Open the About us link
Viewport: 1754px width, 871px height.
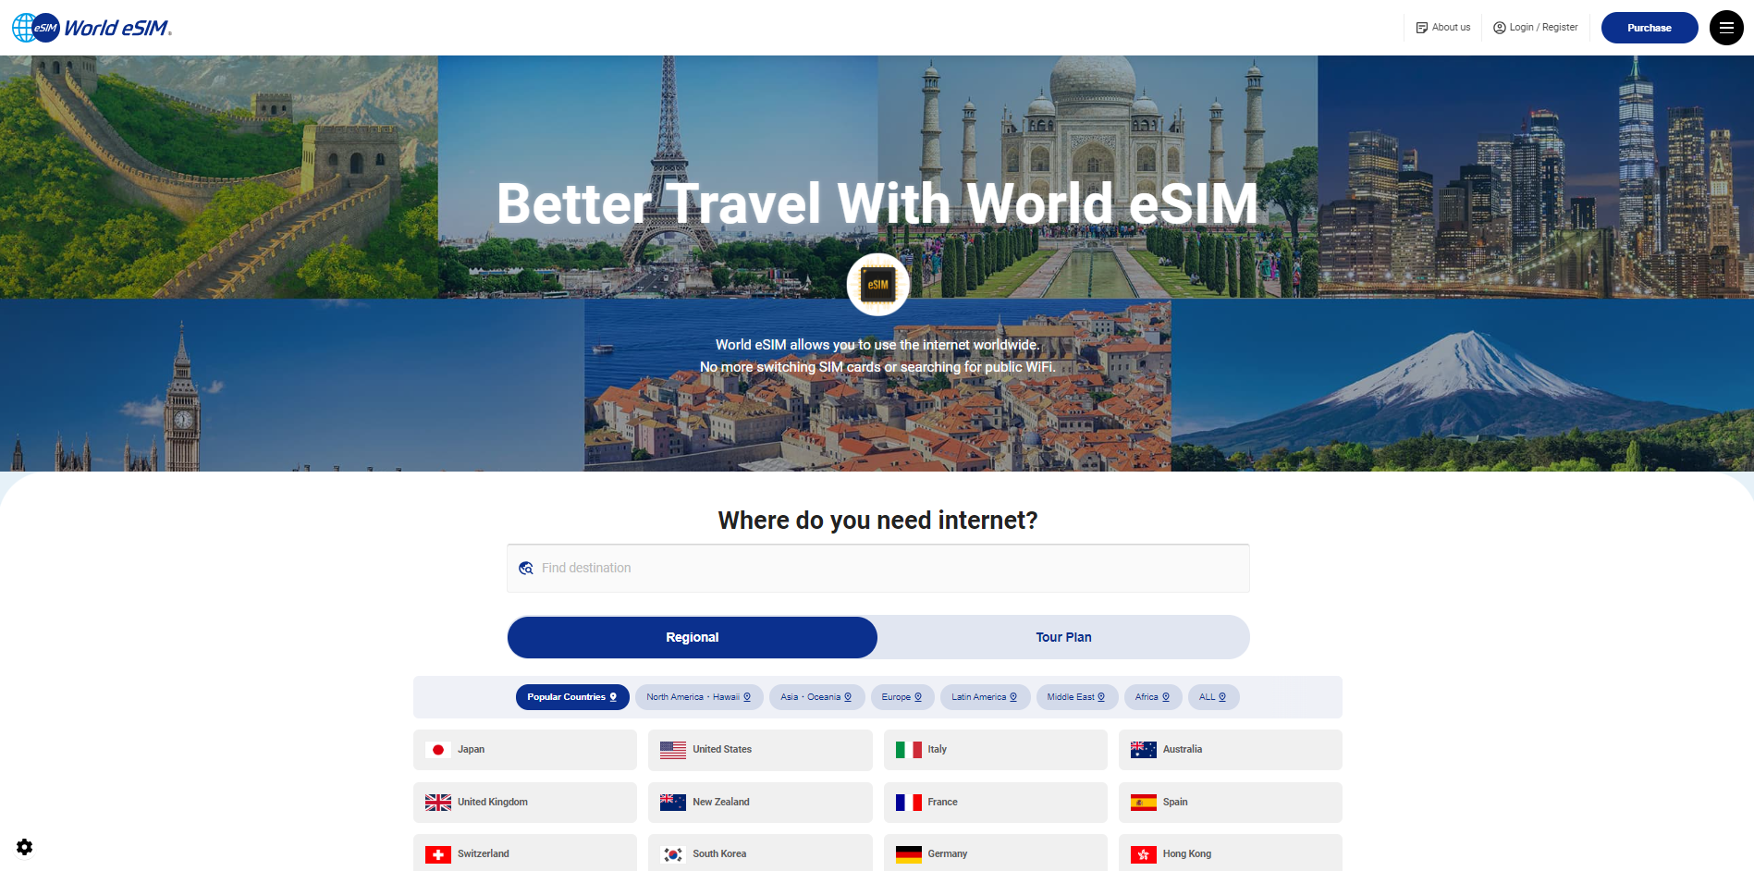tap(1443, 28)
